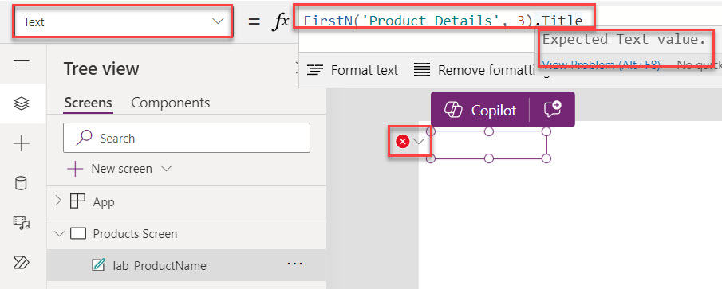This screenshot has height=289, width=722.
Task: Select Products Screen in tree view
Action: 135,234
